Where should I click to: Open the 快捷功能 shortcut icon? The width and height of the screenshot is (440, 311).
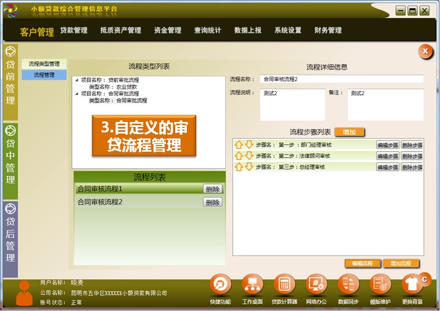coord(220,285)
